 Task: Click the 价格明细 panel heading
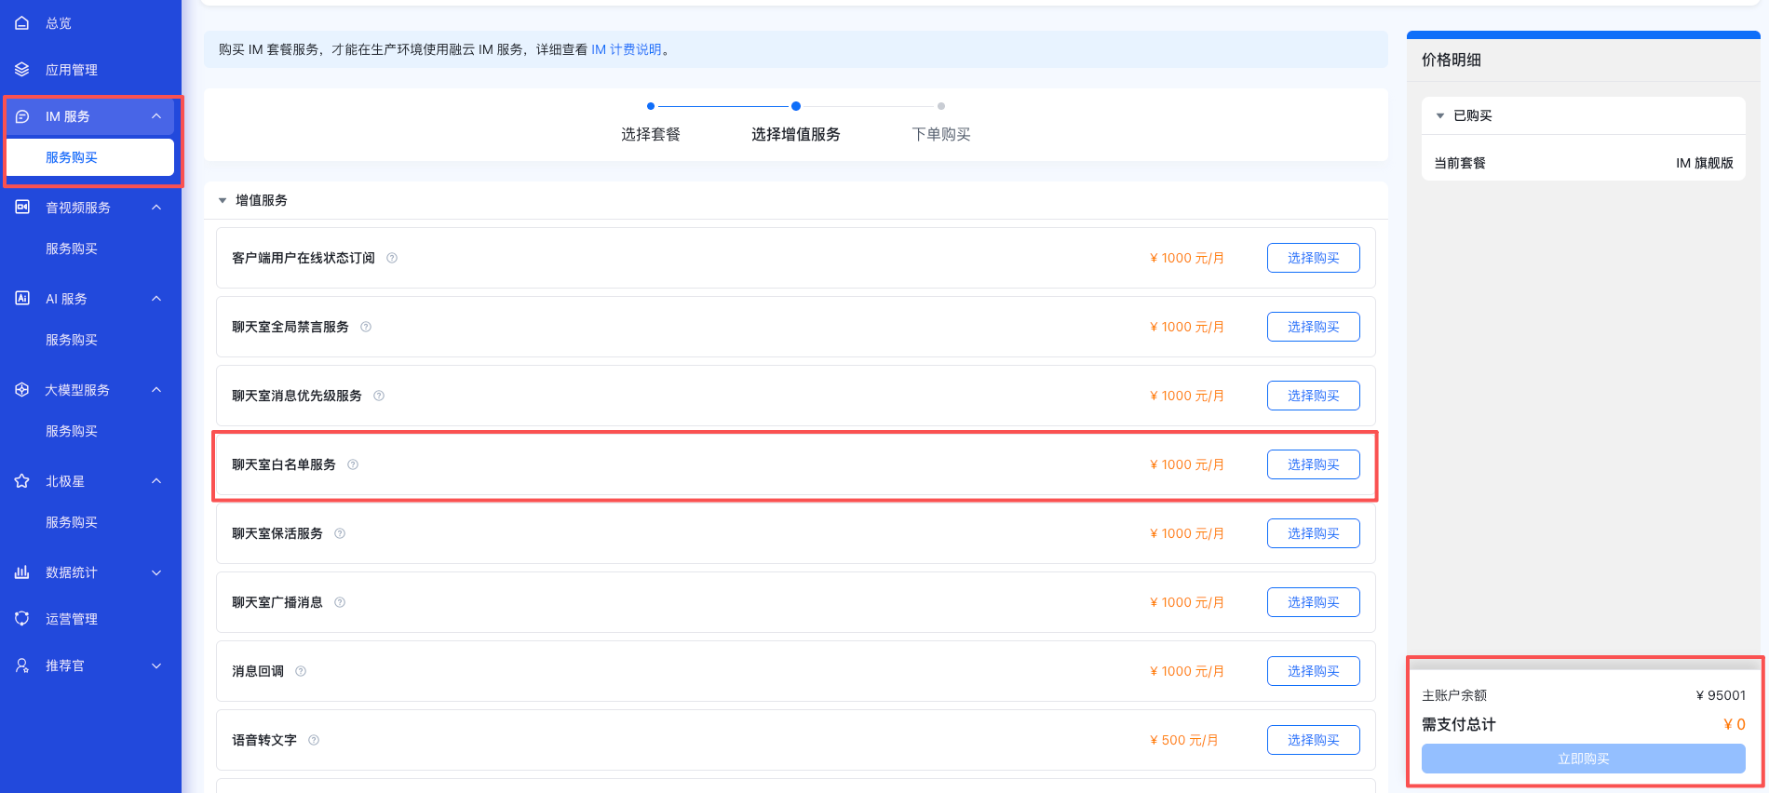point(1452,60)
